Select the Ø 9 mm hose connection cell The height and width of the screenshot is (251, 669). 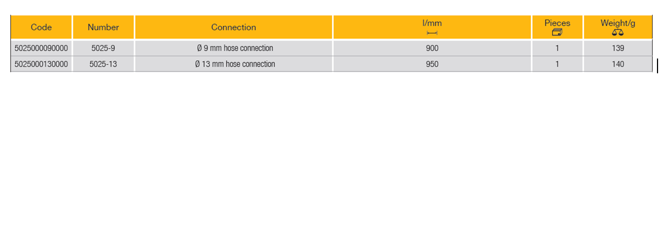(x=234, y=48)
